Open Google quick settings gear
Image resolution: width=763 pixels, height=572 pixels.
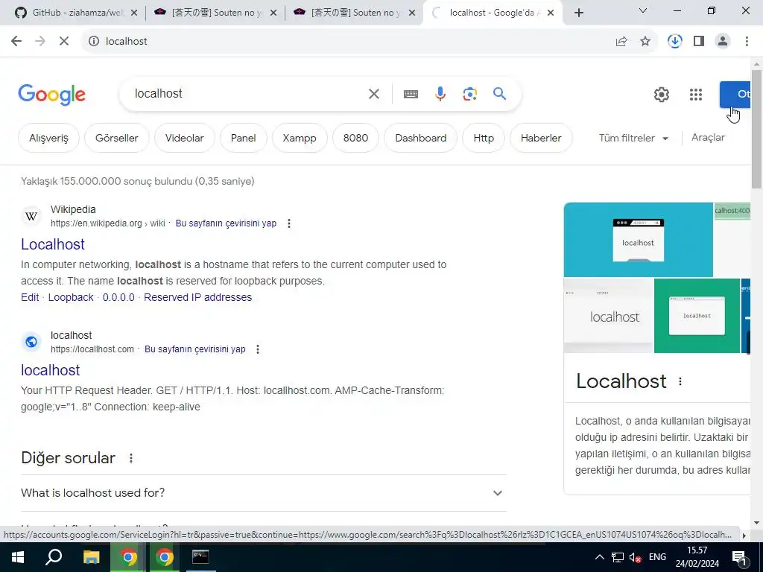pos(662,95)
